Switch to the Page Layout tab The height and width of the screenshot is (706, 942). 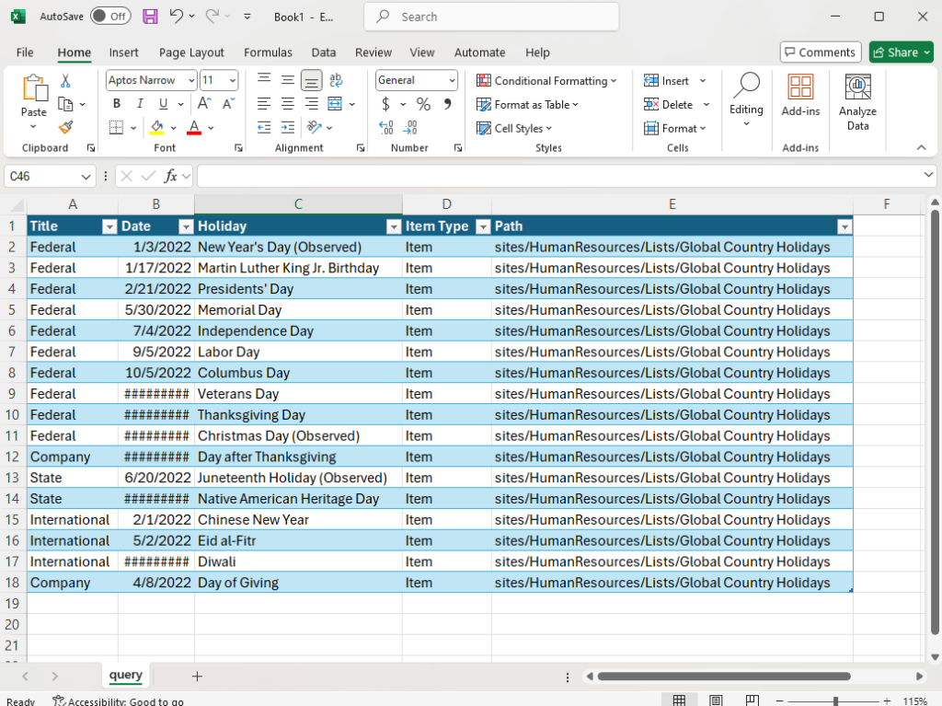coord(191,52)
